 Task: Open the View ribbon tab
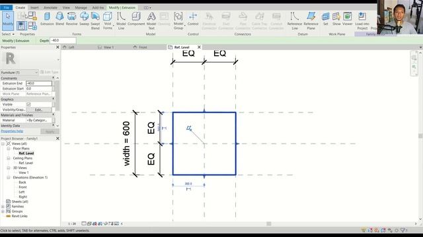pos(66,7)
